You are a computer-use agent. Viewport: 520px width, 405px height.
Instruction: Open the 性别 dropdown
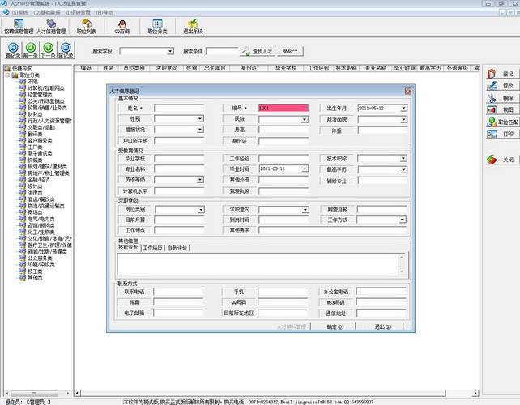200,119
